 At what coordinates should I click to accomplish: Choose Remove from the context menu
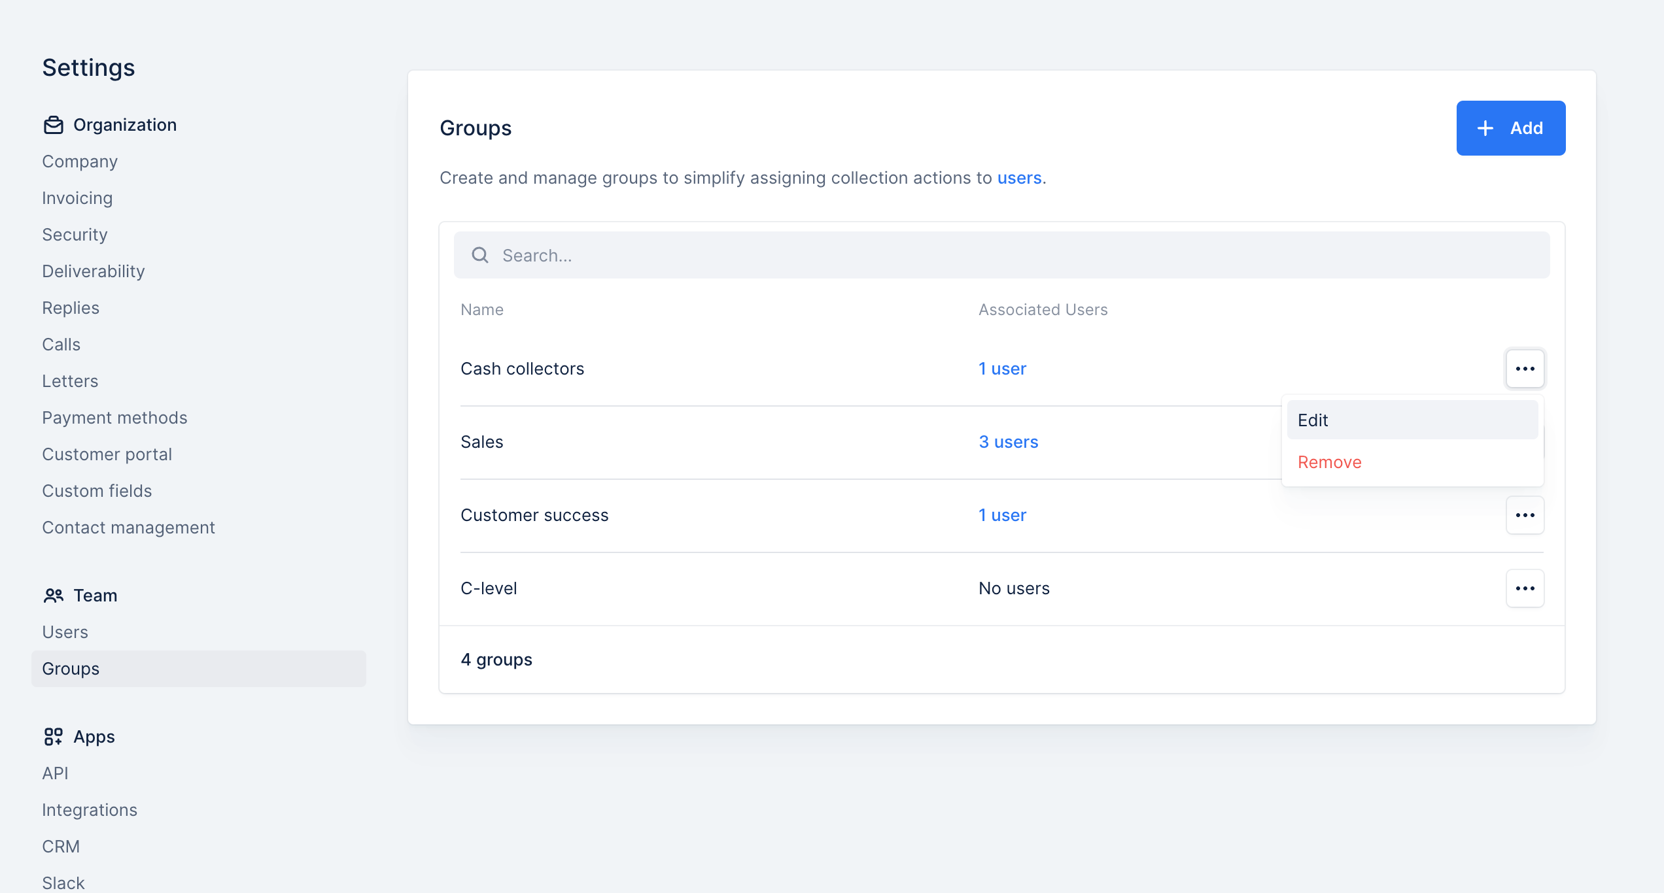click(1329, 462)
